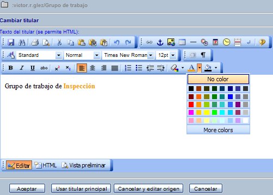Click the scissors Cut icon

59,42
